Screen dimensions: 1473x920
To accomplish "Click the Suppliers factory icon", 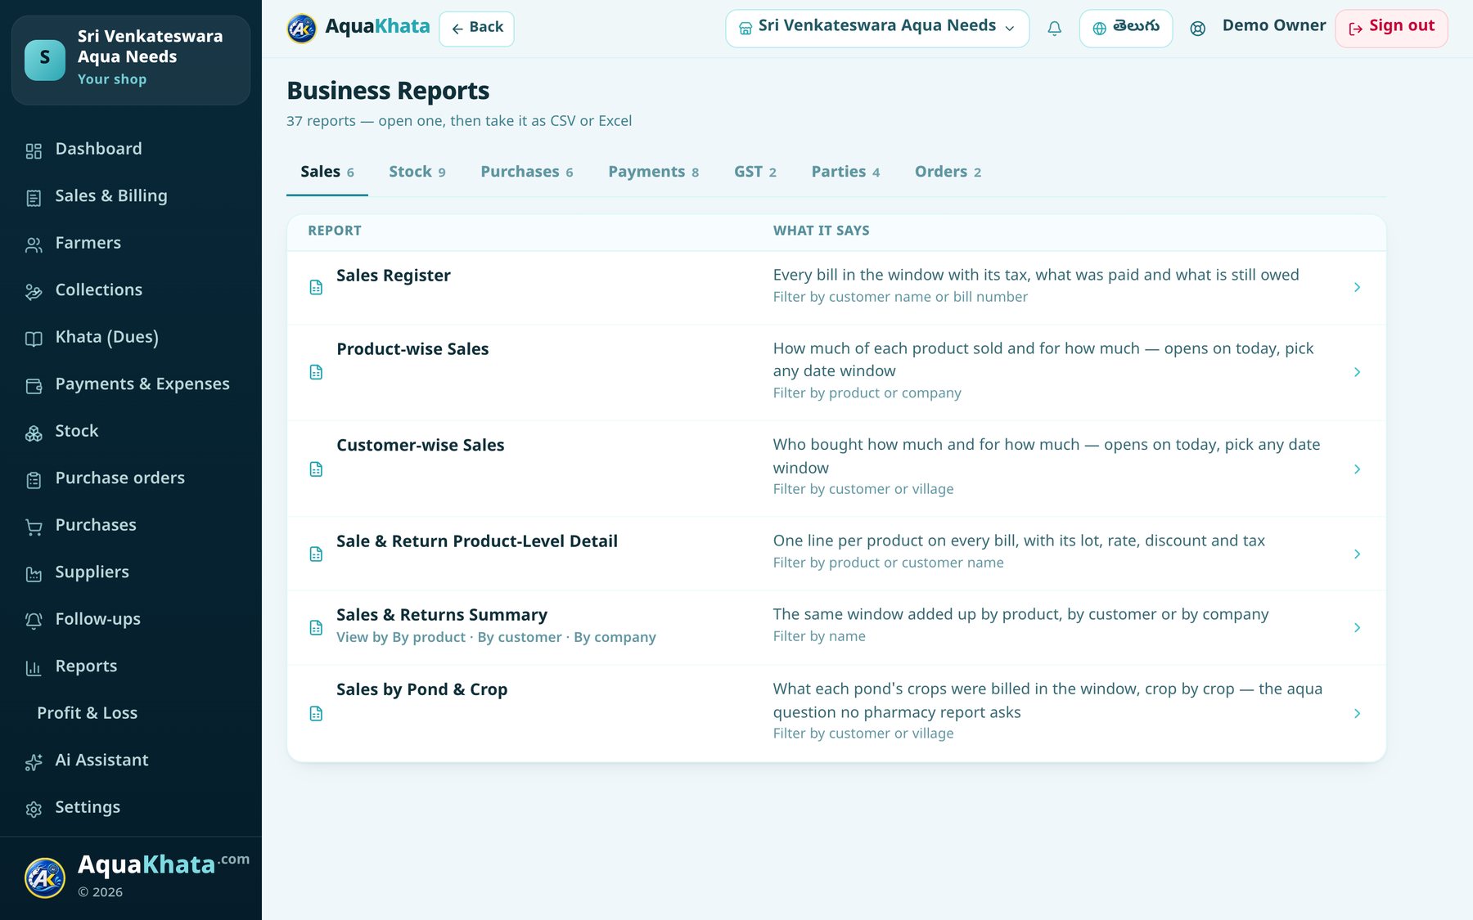I will [x=34, y=574].
